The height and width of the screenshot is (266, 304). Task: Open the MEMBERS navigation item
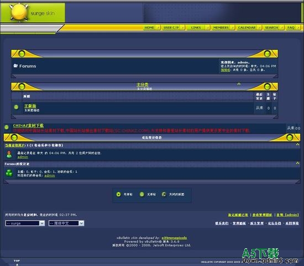click(221, 28)
